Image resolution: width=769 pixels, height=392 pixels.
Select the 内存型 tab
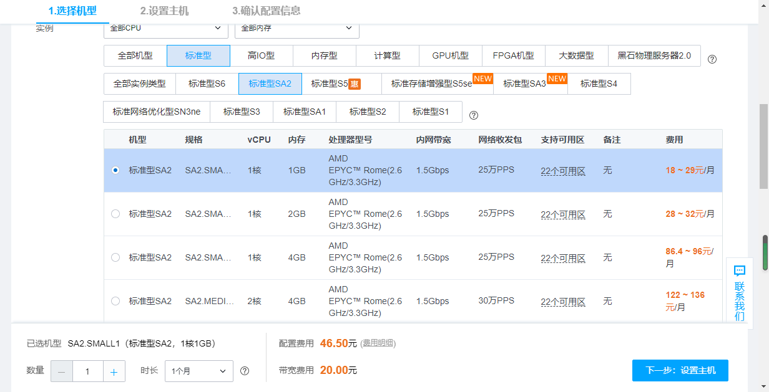click(x=325, y=55)
